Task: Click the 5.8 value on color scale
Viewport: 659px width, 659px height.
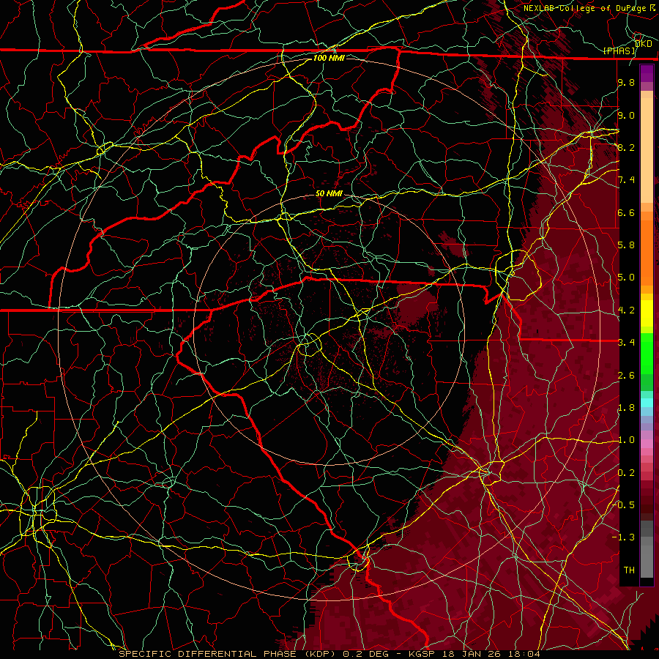Action: coord(626,245)
